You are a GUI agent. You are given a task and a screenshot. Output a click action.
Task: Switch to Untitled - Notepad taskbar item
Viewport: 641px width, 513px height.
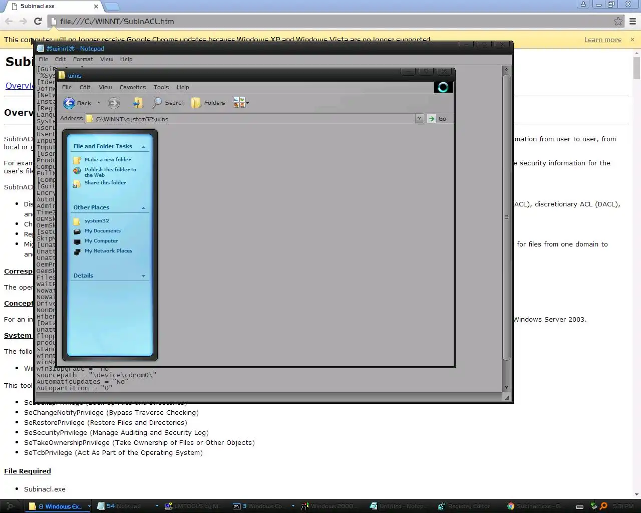[399, 506]
